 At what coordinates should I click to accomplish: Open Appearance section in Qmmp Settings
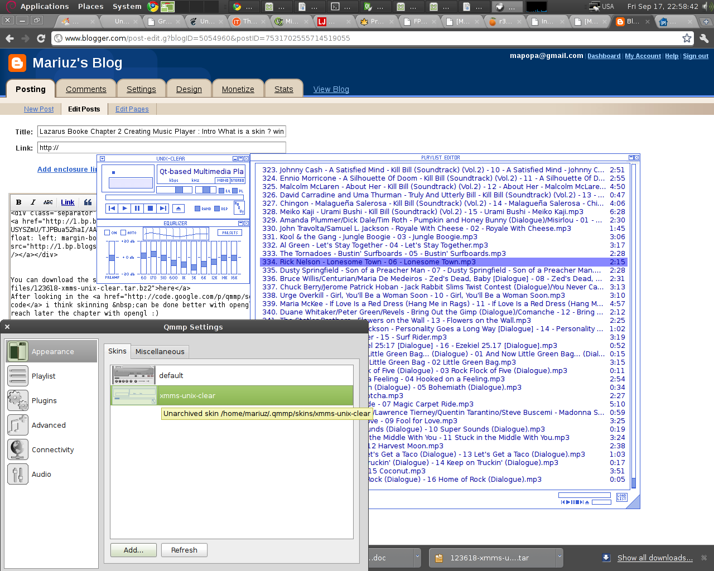tap(51, 351)
